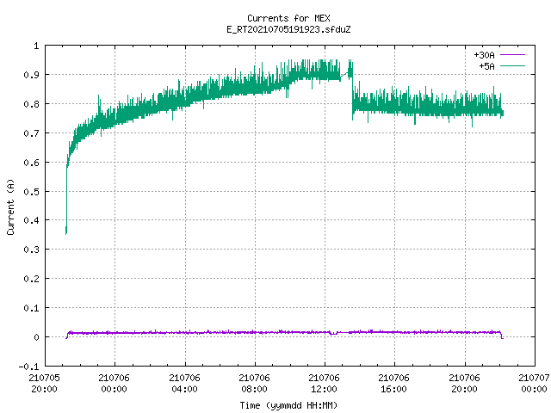Click the x-axis tick 210706 00:00
This screenshot has width=551, height=413.
[x=114, y=383]
